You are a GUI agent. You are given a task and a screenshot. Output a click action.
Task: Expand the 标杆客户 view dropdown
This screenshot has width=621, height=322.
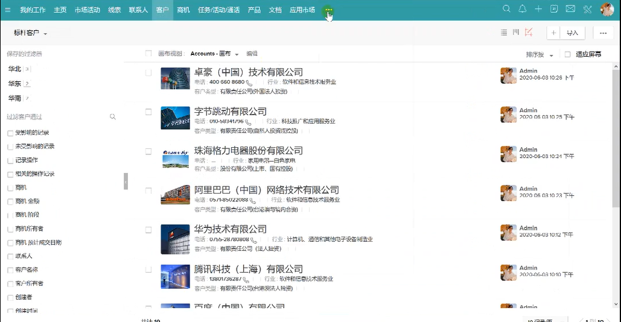[30, 33]
